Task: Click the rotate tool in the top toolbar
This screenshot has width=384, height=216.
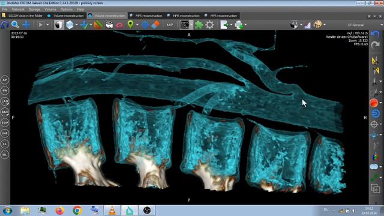Action: (5, 25)
